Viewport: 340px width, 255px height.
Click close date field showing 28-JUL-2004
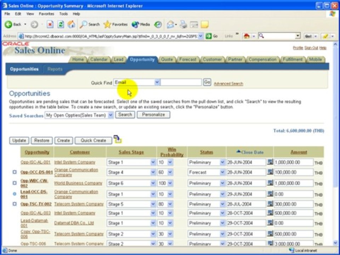(246, 204)
